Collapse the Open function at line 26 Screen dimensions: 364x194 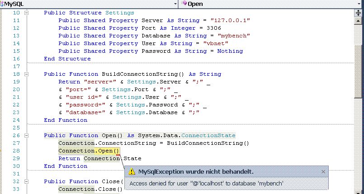27,136
